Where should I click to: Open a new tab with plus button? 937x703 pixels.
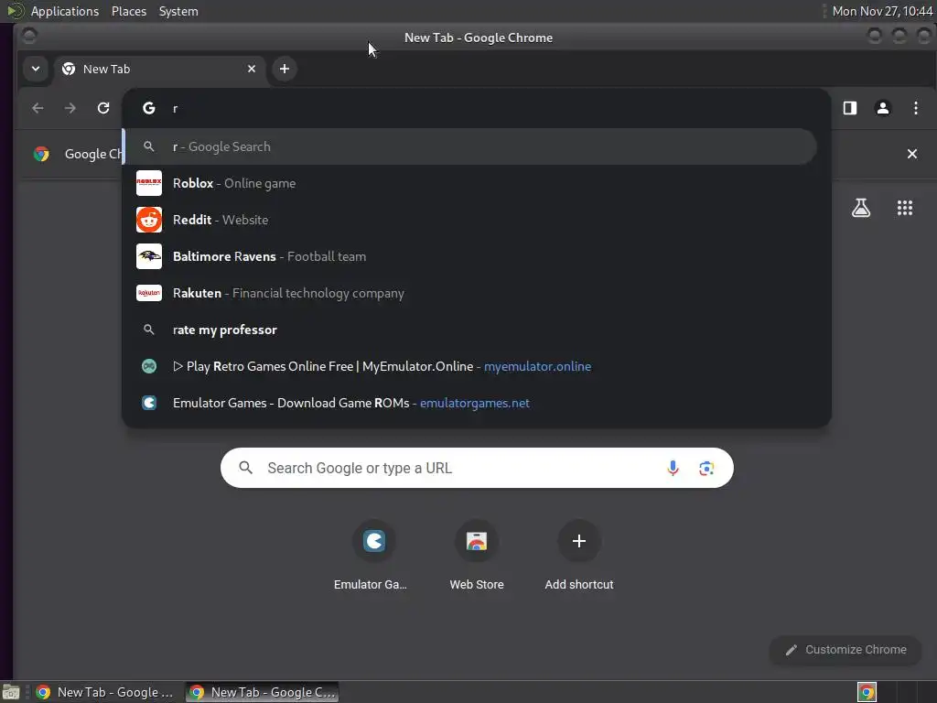285,69
